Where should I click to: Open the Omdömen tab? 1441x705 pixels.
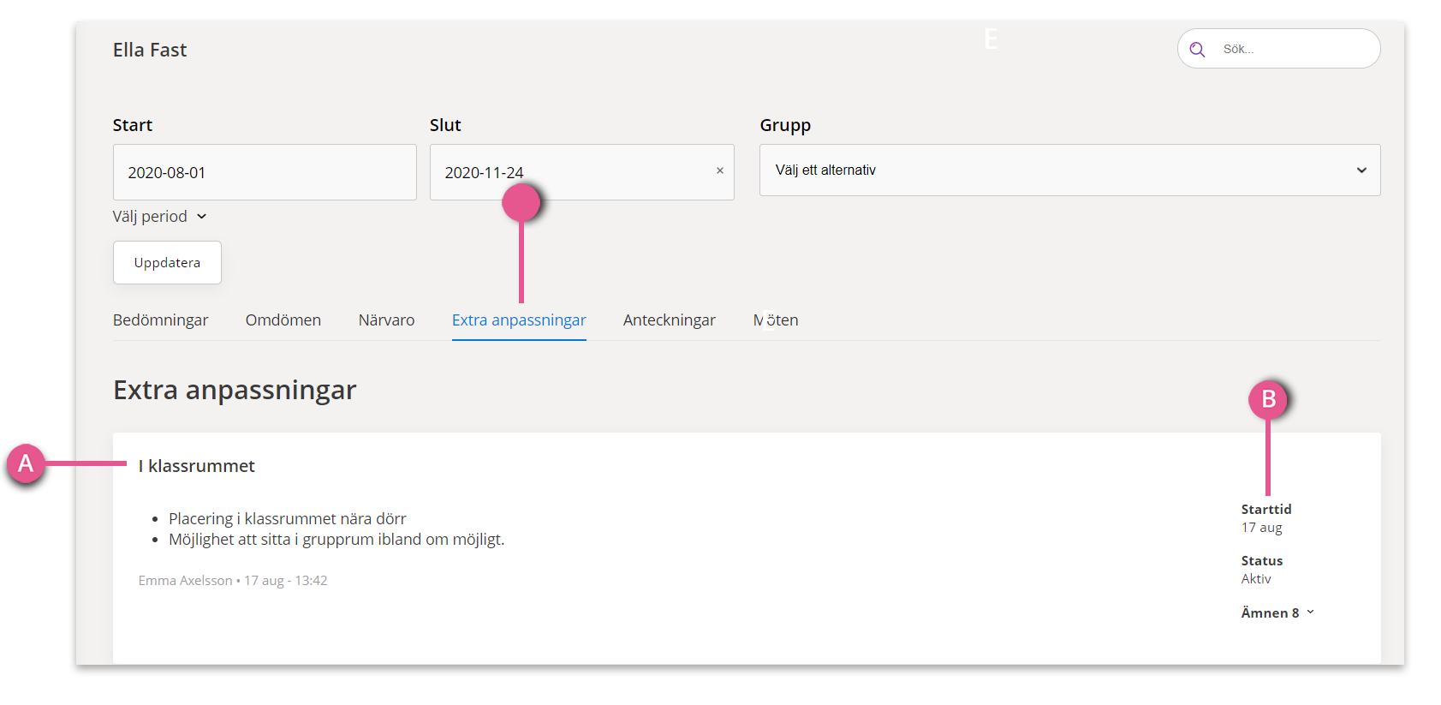[283, 320]
